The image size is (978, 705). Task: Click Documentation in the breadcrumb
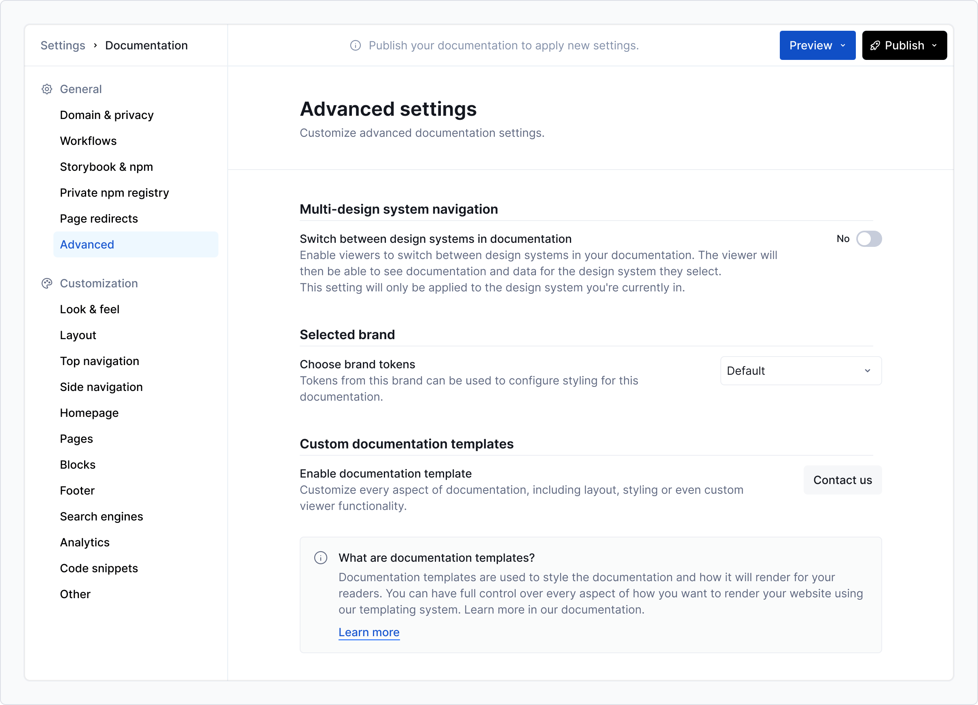pos(146,46)
